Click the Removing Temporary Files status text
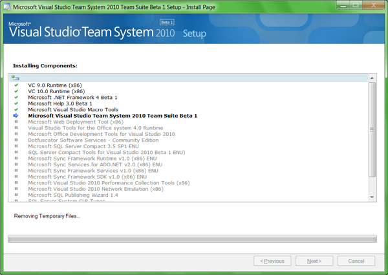The height and width of the screenshot is (275, 388). (x=47, y=216)
